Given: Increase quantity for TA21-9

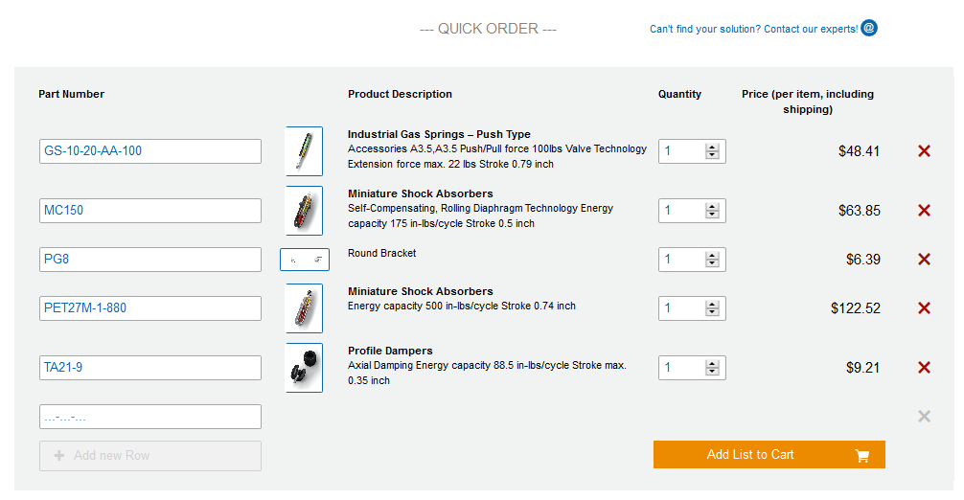Looking at the screenshot, I should point(712,363).
